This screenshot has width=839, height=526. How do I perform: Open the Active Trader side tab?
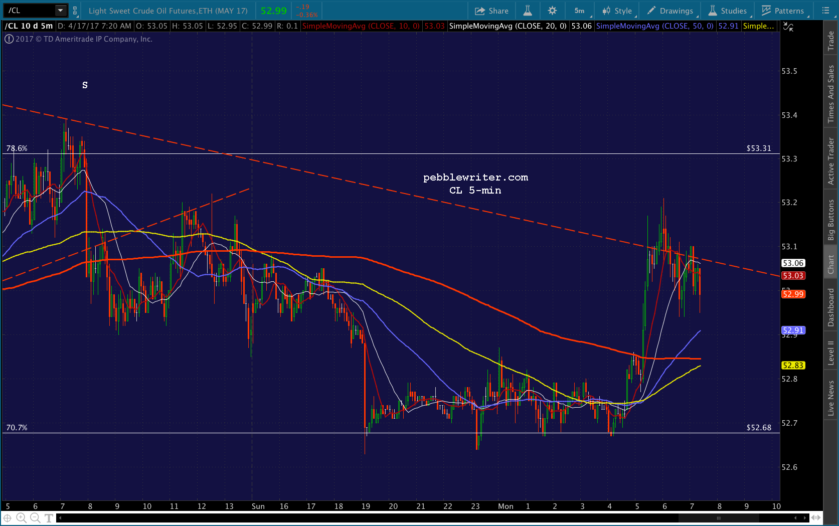click(x=831, y=160)
